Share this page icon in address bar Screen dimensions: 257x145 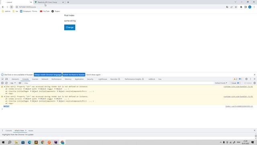(231, 7)
